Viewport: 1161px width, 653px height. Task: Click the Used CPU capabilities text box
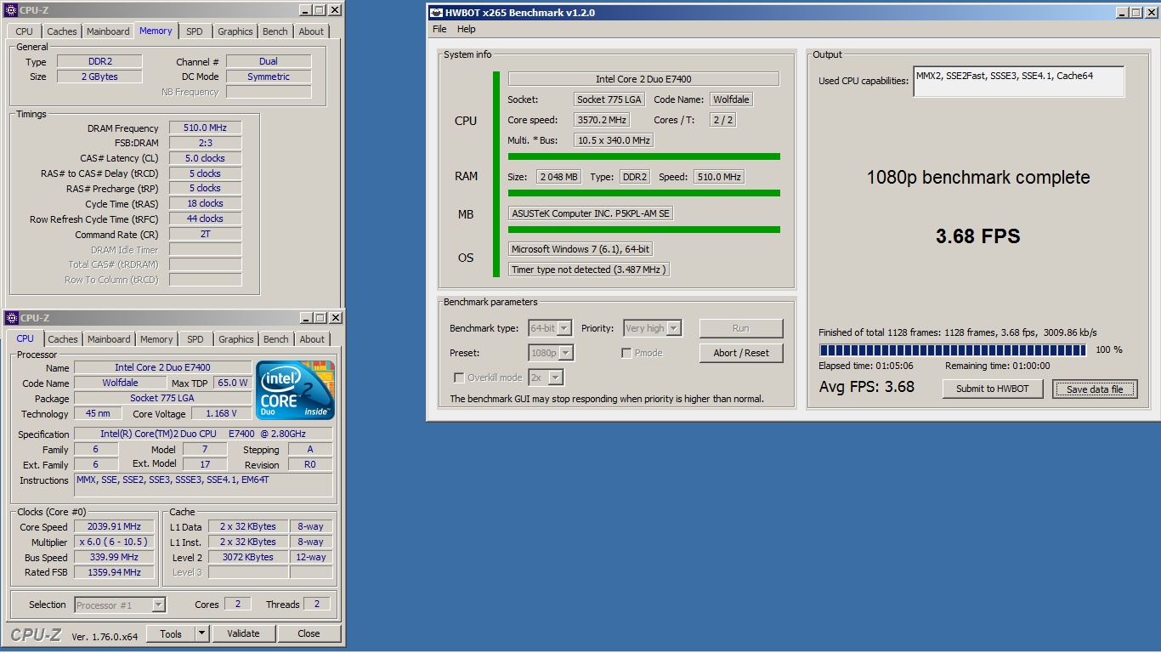pyautogui.click(x=1019, y=82)
